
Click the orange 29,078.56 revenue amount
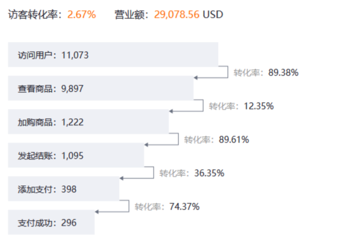[177, 15]
